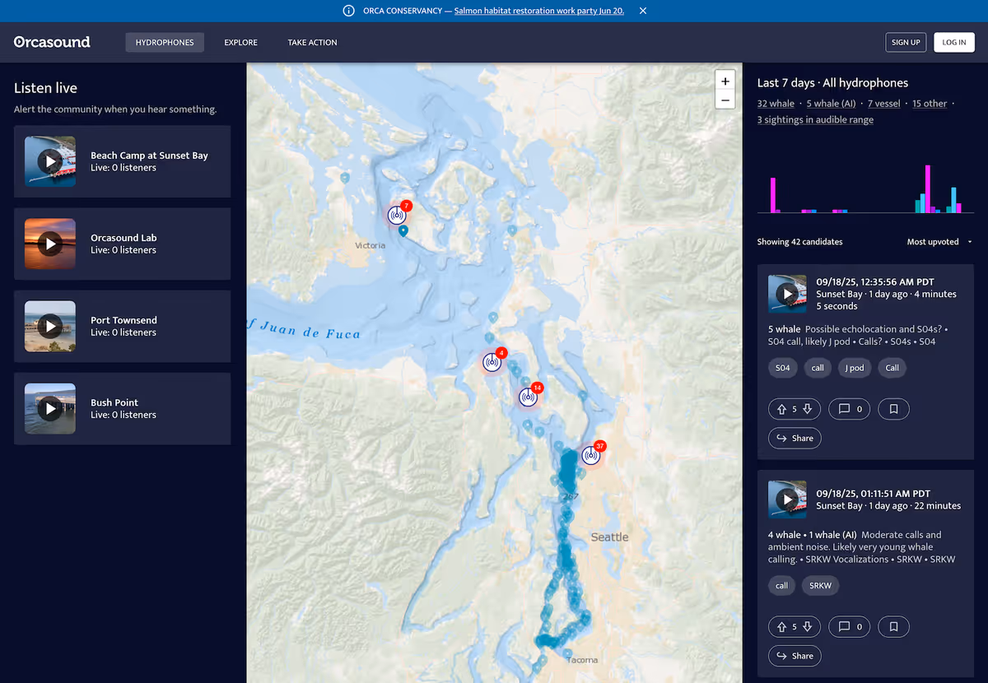Open the Salmon habitat restoration work party link
The width and height of the screenshot is (988, 683).
pyautogui.click(x=539, y=11)
